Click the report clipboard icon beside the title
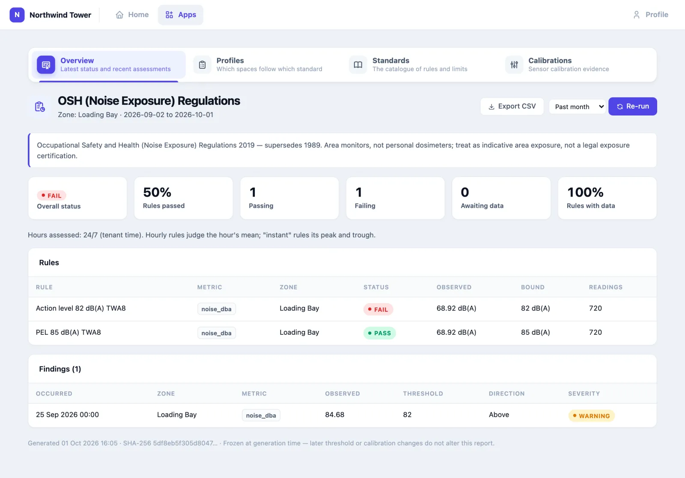 point(40,106)
